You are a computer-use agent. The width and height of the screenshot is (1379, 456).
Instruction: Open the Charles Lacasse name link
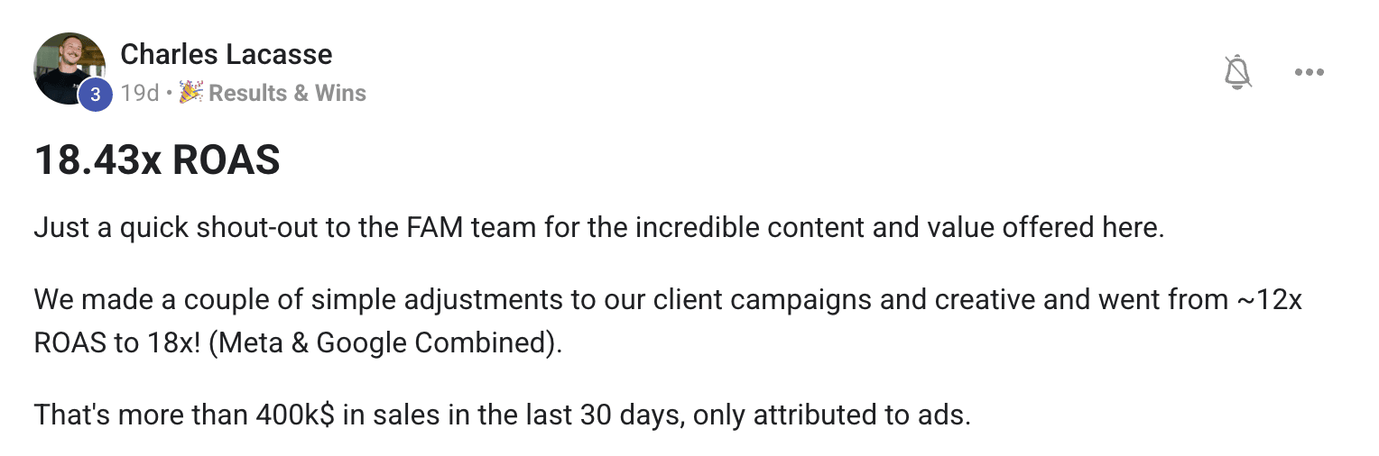(x=227, y=54)
